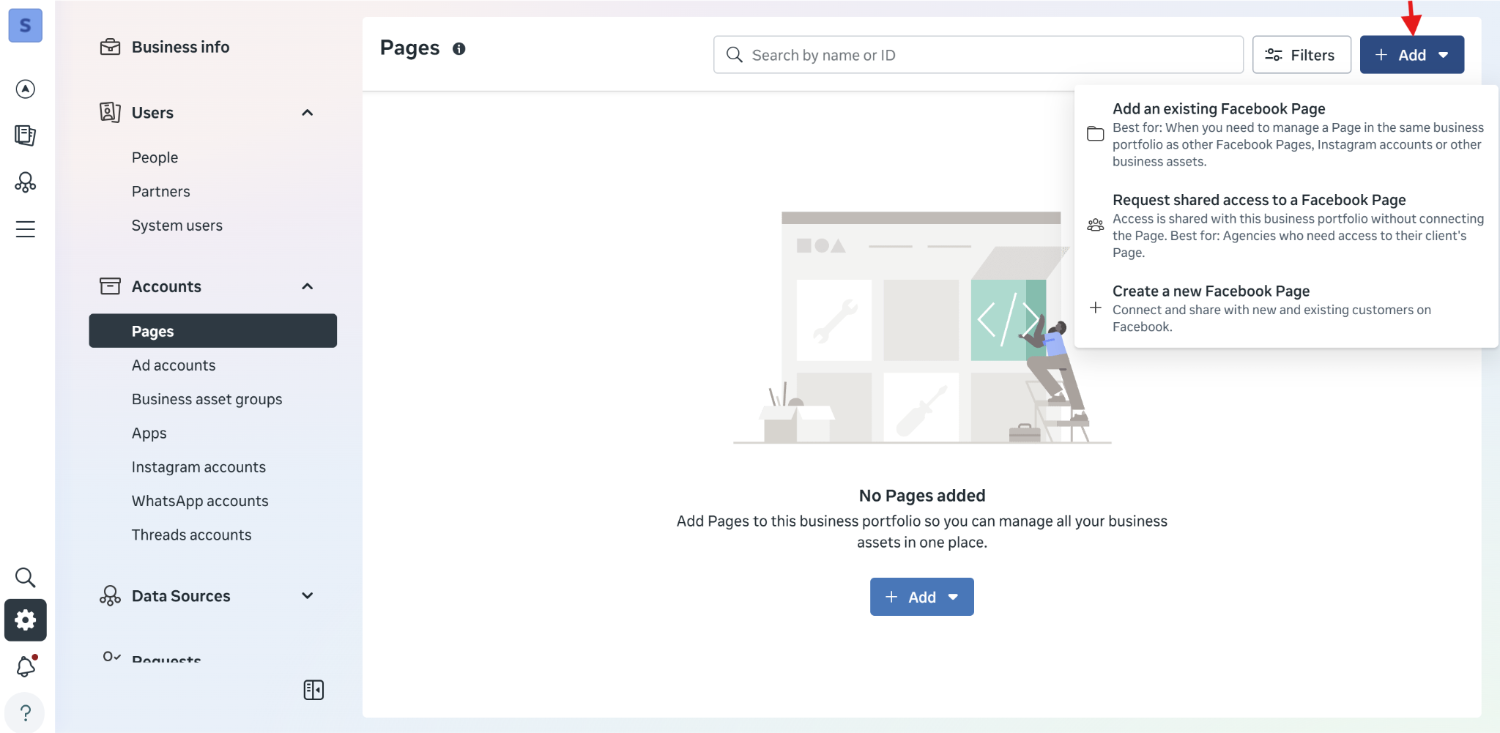The width and height of the screenshot is (1500, 733).
Task: Open the top-right Add dropdown
Action: pos(1411,55)
